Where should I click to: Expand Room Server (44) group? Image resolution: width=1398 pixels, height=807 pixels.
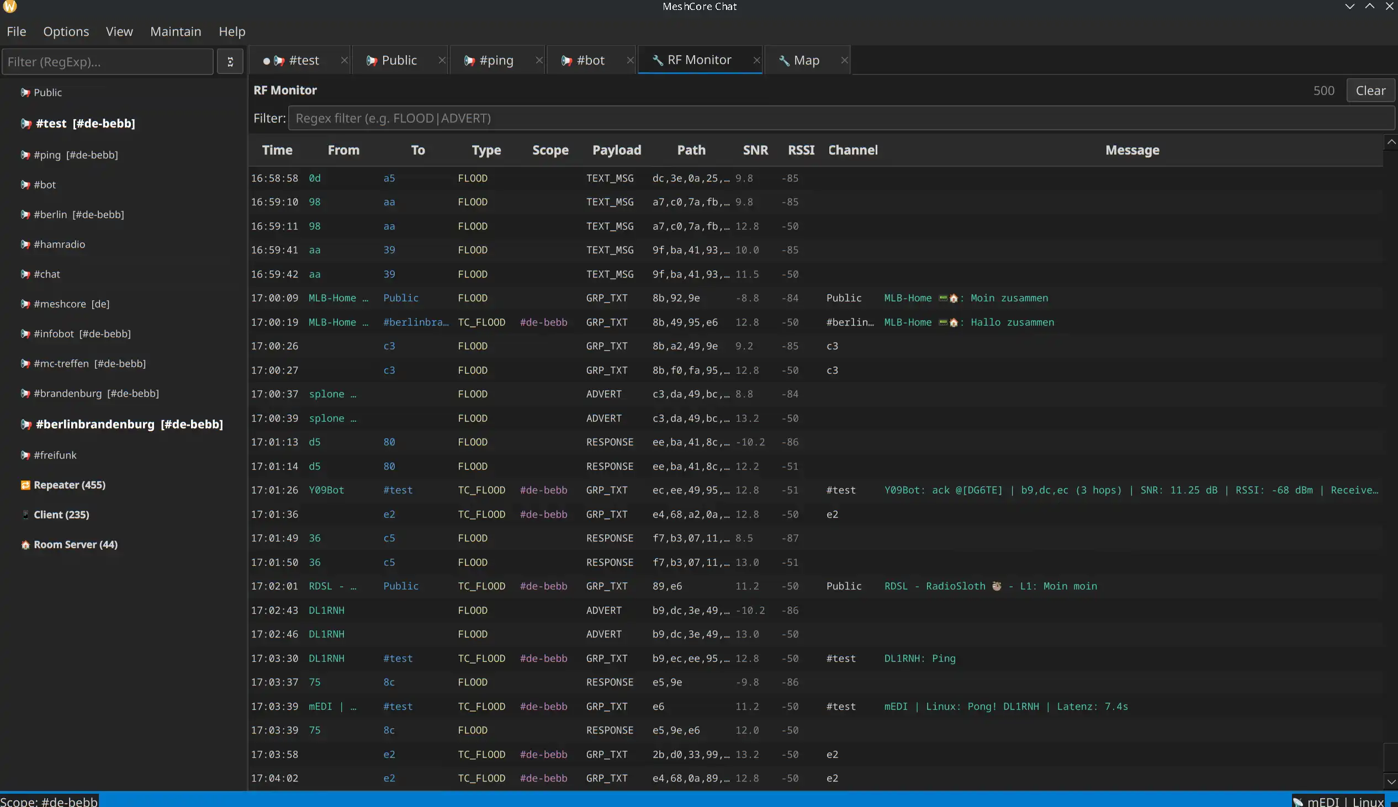76,545
